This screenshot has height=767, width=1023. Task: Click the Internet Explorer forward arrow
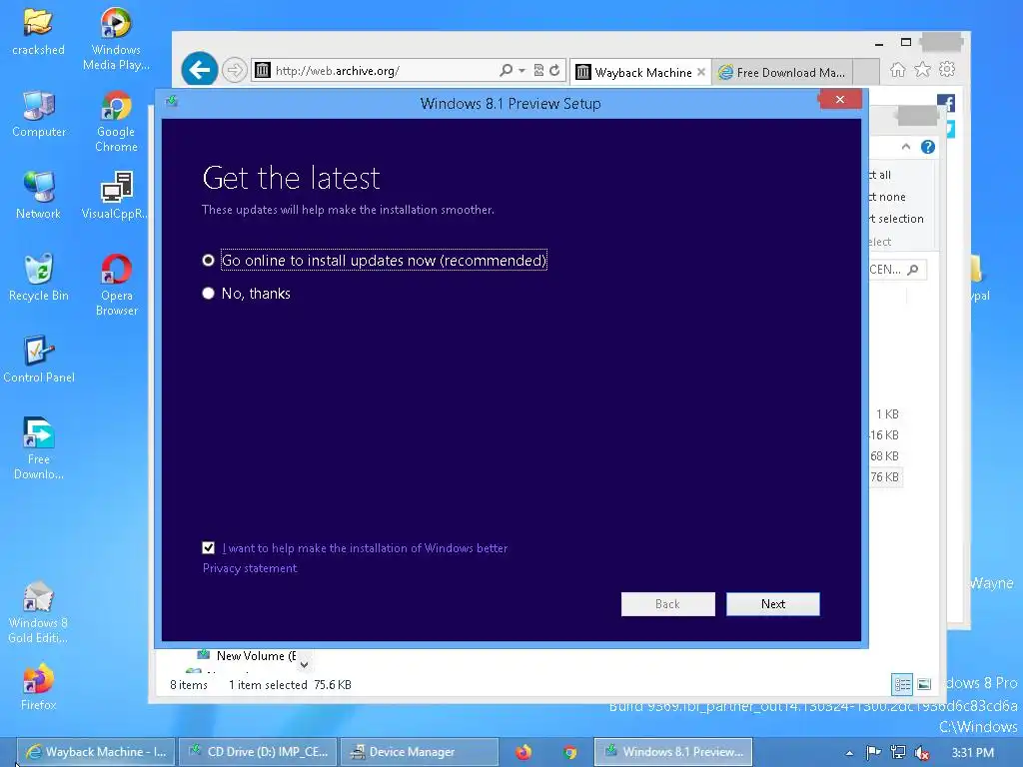pos(234,70)
